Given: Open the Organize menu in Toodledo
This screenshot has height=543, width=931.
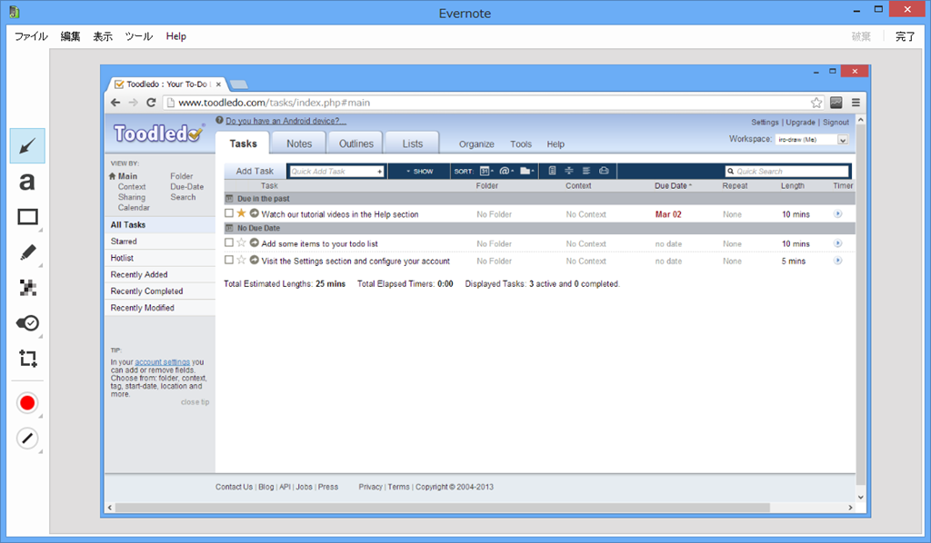Looking at the screenshot, I should [476, 144].
